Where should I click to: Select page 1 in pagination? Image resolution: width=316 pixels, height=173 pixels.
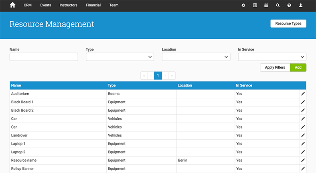pyautogui.click(x=158, y=76)
